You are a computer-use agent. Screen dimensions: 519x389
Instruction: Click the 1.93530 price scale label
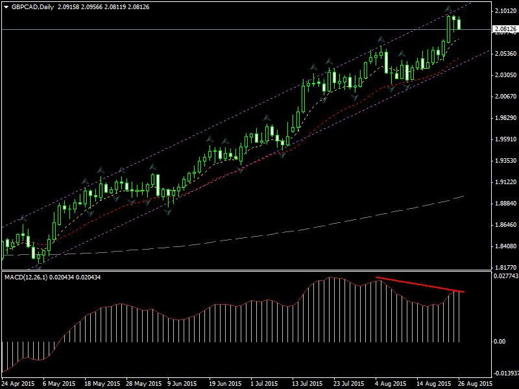pyautogui.click(x=506, y=160)
